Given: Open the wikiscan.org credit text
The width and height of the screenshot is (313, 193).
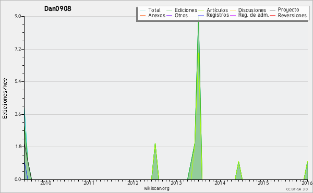Looking at the screenshot, I should (156, 188).
